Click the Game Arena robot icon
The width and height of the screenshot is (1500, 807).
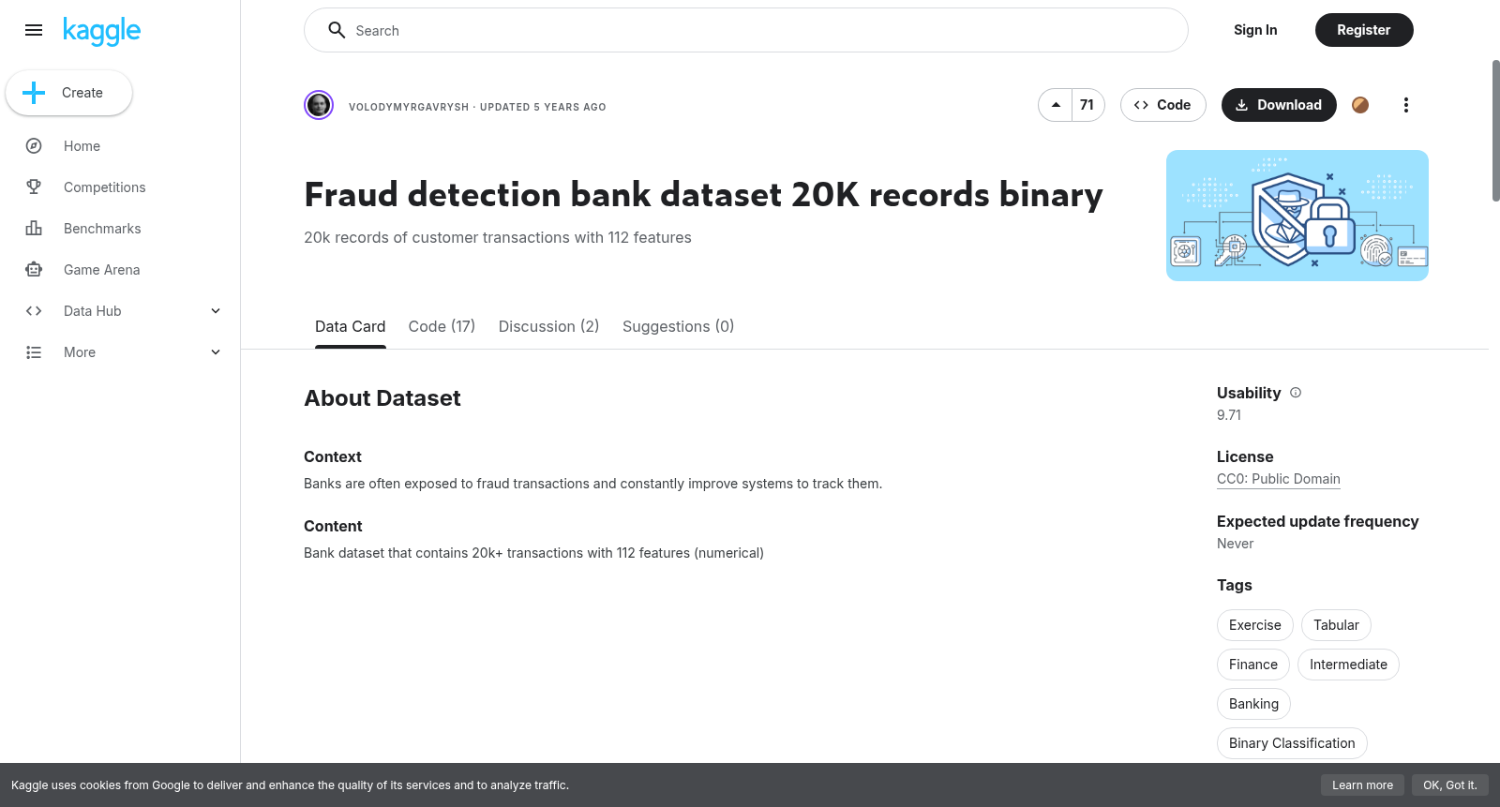[x=34, y=270]
